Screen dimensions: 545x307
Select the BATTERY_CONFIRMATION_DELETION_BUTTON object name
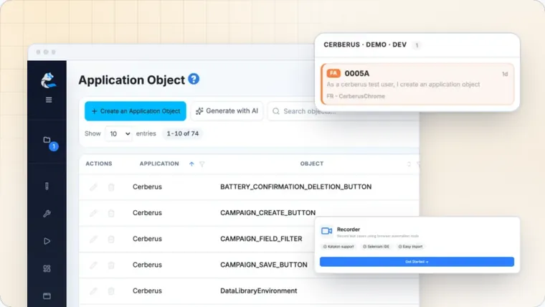click(x=295, y=186)
